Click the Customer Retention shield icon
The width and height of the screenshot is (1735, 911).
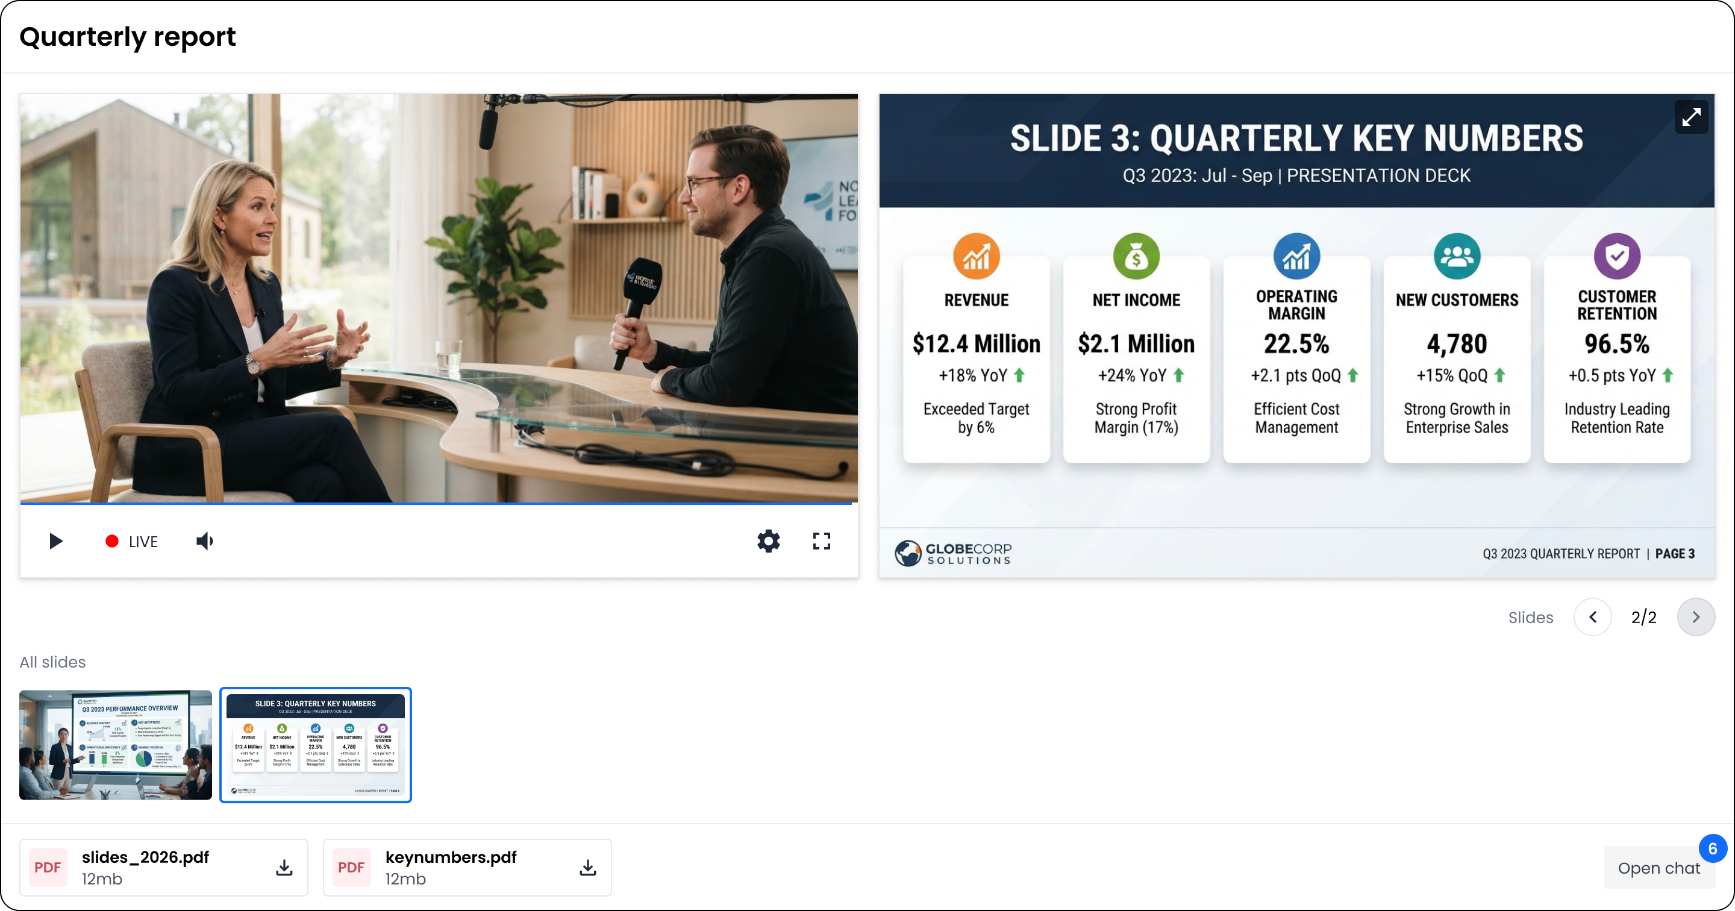coord(1617,256)
